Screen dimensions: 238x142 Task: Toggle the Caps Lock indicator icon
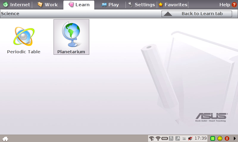[x=178, y=138]
